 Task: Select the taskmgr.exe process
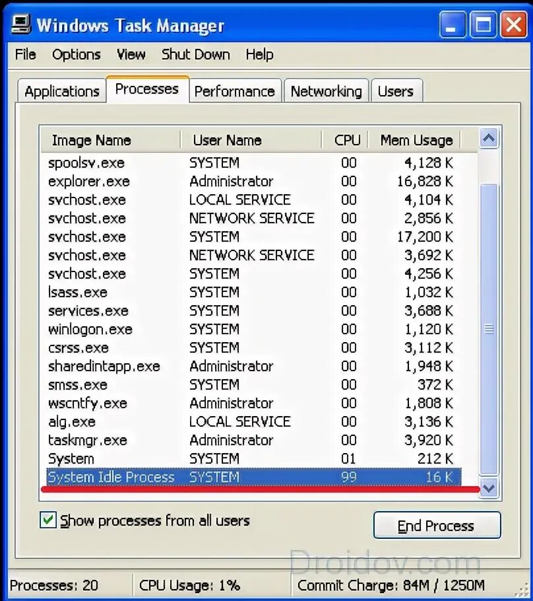251,440
